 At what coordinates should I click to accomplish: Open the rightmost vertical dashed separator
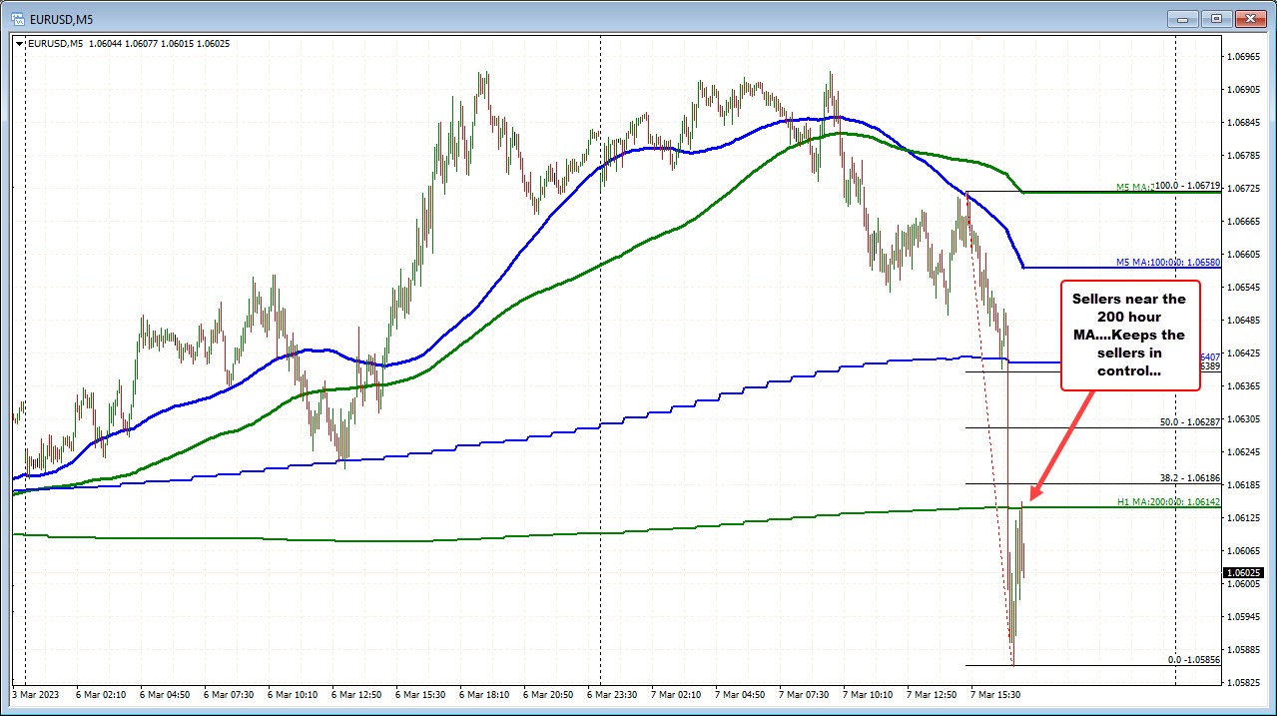[x=1176, y=350]
